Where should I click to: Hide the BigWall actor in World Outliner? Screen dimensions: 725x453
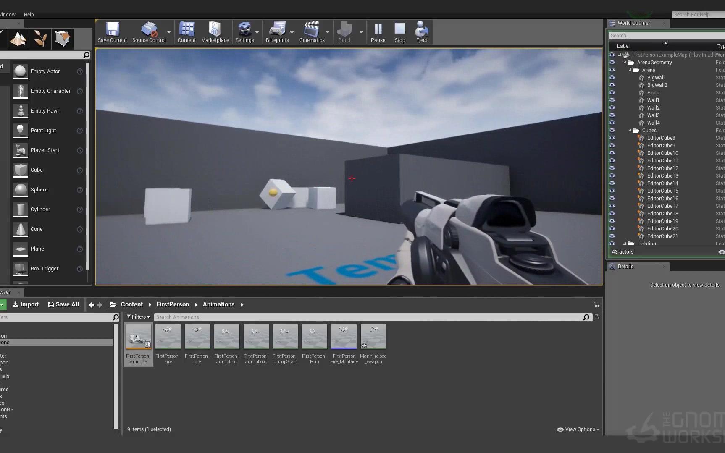[x=612, y=77]
